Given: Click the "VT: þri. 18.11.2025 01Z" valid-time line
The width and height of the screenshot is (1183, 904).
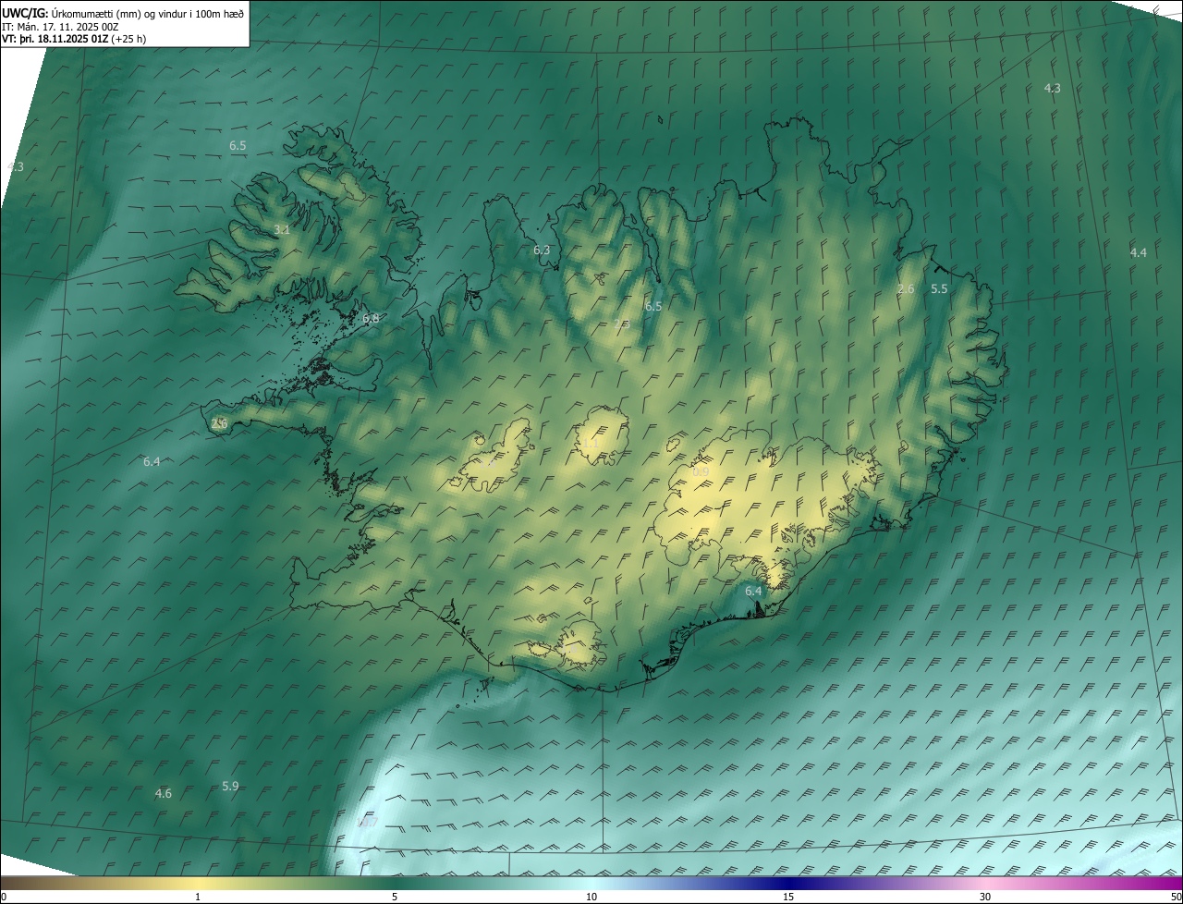Looking at the screenshot, I should 74,39.
